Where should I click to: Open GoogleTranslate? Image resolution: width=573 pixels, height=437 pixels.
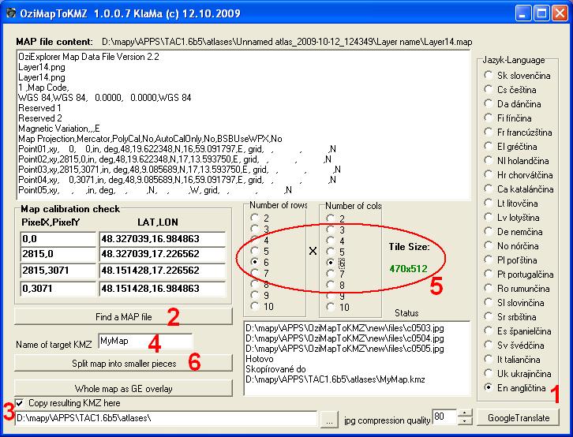tap(519, 417)
